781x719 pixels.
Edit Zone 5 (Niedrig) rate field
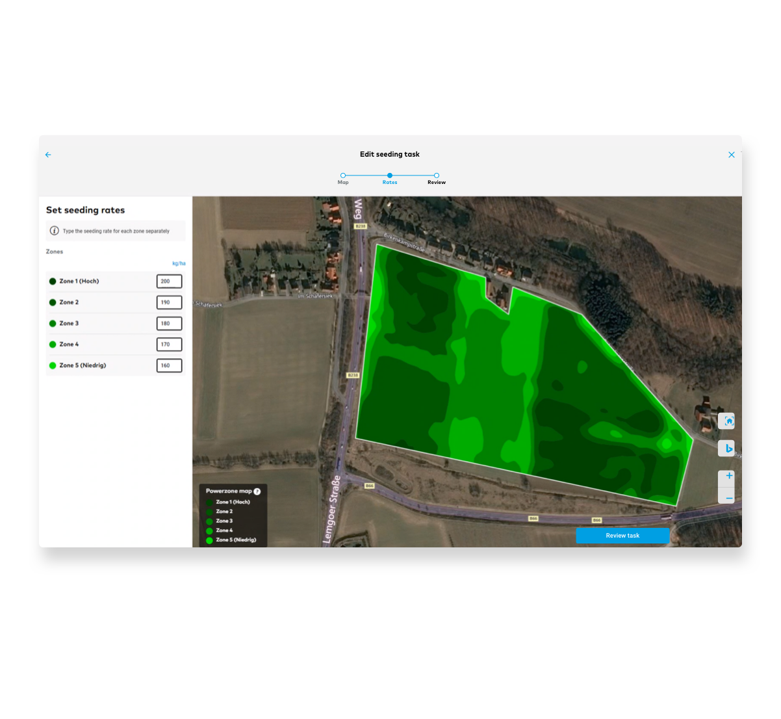pyautogui.click(x=169, y=365)
